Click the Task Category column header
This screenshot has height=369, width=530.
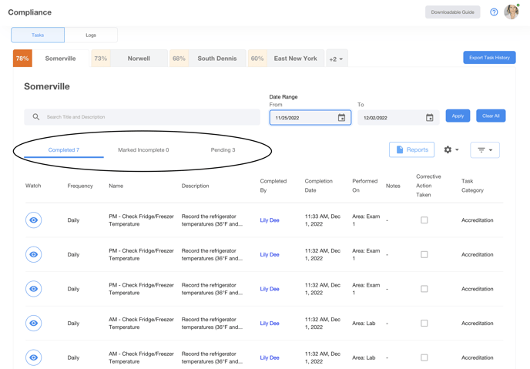(472, 186)
